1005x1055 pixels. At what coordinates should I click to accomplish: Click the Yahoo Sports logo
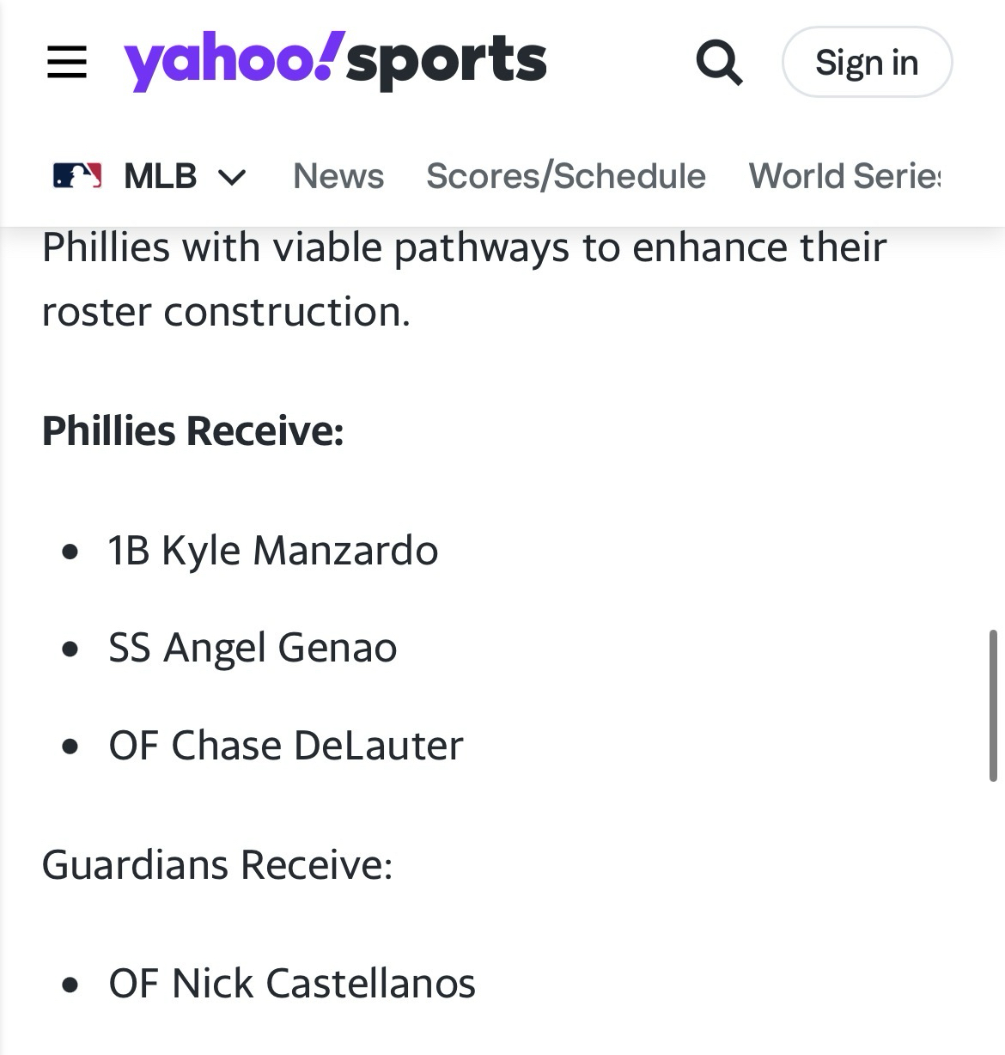point(335,61)
